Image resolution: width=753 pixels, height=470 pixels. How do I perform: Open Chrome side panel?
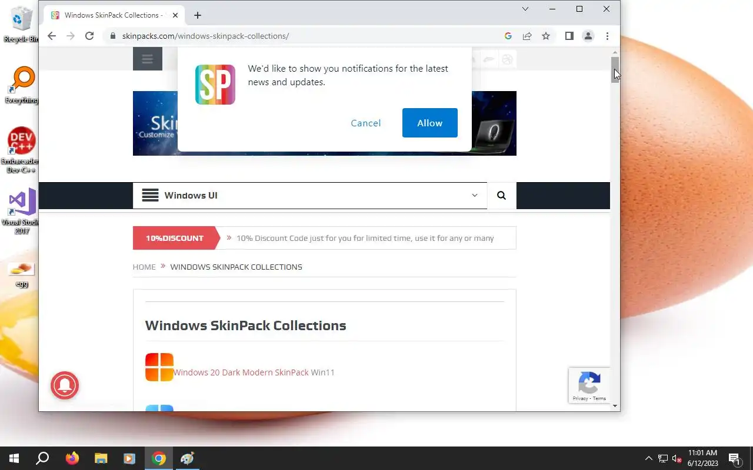(569, 36)
